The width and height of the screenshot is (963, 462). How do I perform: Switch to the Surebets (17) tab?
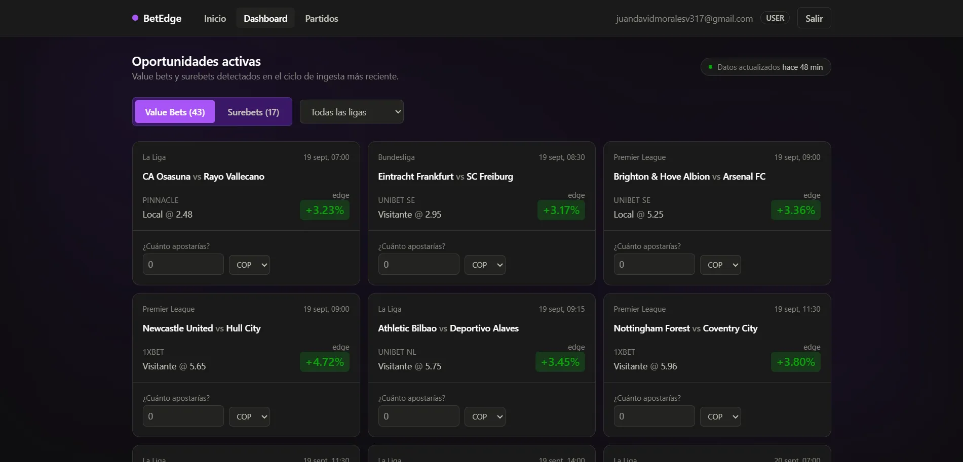click(x=253, y=112)
